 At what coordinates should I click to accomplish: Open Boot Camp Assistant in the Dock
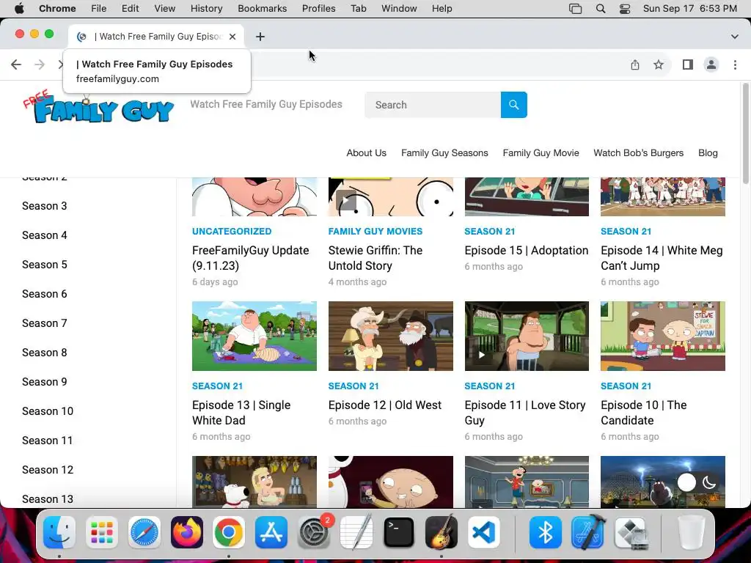coord(630,532)
